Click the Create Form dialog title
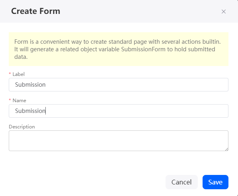Image resolution: width=238 pixels, height=196 pixels. pyautogui.click(x=36, y=11)
